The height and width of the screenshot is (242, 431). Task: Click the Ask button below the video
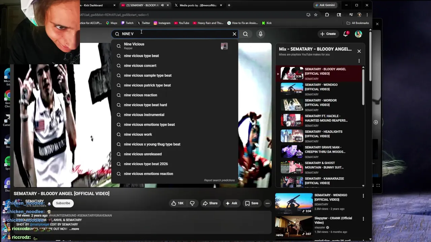coord(231,203)
